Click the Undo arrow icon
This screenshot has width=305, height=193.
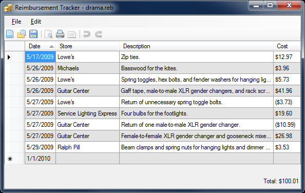(87, 34)
